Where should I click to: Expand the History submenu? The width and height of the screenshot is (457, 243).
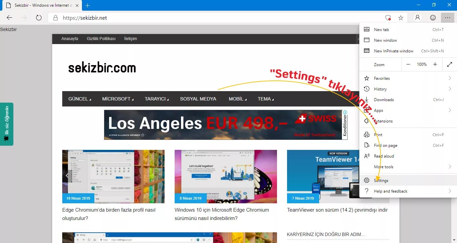[408, 89]
